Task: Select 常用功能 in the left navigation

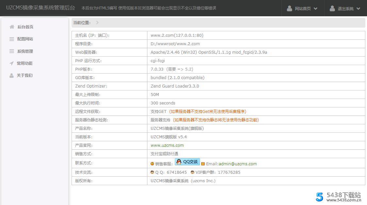Action: [x=25, y=63]
